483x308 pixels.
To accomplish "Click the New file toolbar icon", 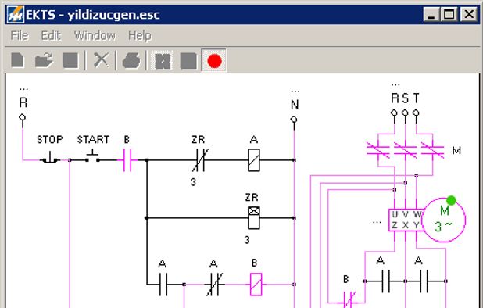I will point(17,60).
